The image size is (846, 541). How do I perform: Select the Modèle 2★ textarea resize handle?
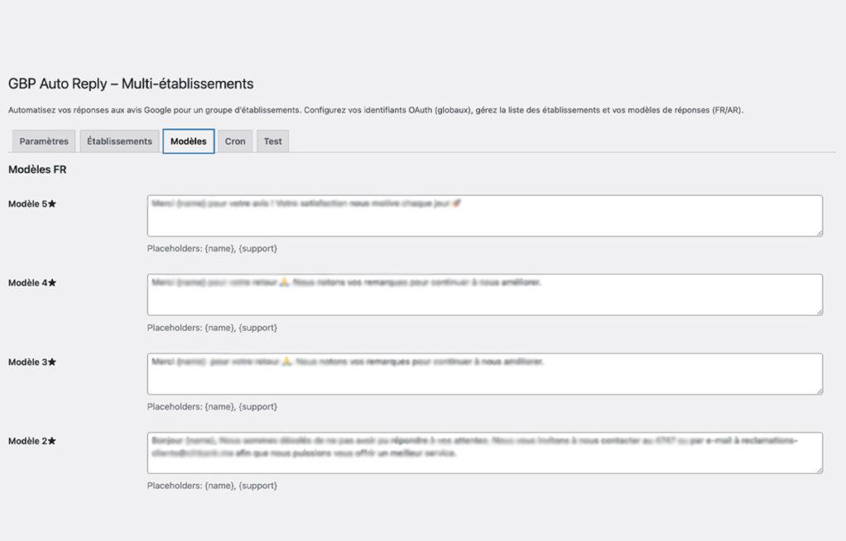click(x=819, y=469)
